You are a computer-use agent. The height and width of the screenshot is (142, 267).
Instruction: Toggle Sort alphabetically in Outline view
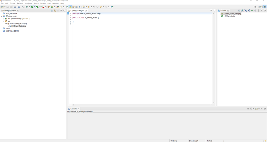click(x=242, y=11)
